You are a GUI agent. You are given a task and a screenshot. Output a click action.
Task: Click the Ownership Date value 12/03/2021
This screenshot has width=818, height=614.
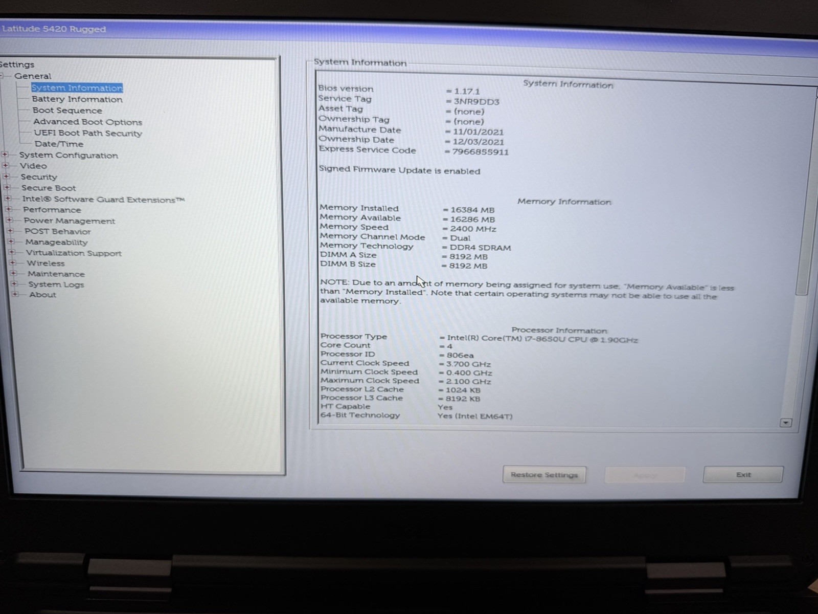(x=478, y=142)
